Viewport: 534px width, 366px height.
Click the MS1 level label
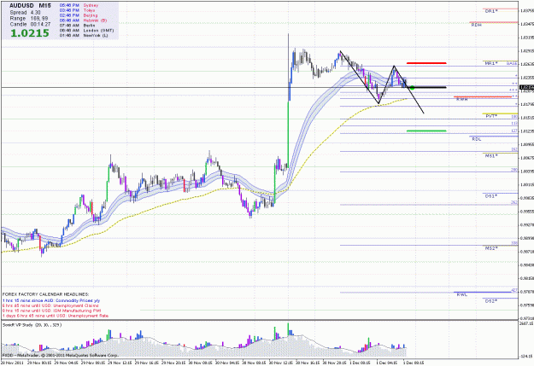click(x=491, y=155)
